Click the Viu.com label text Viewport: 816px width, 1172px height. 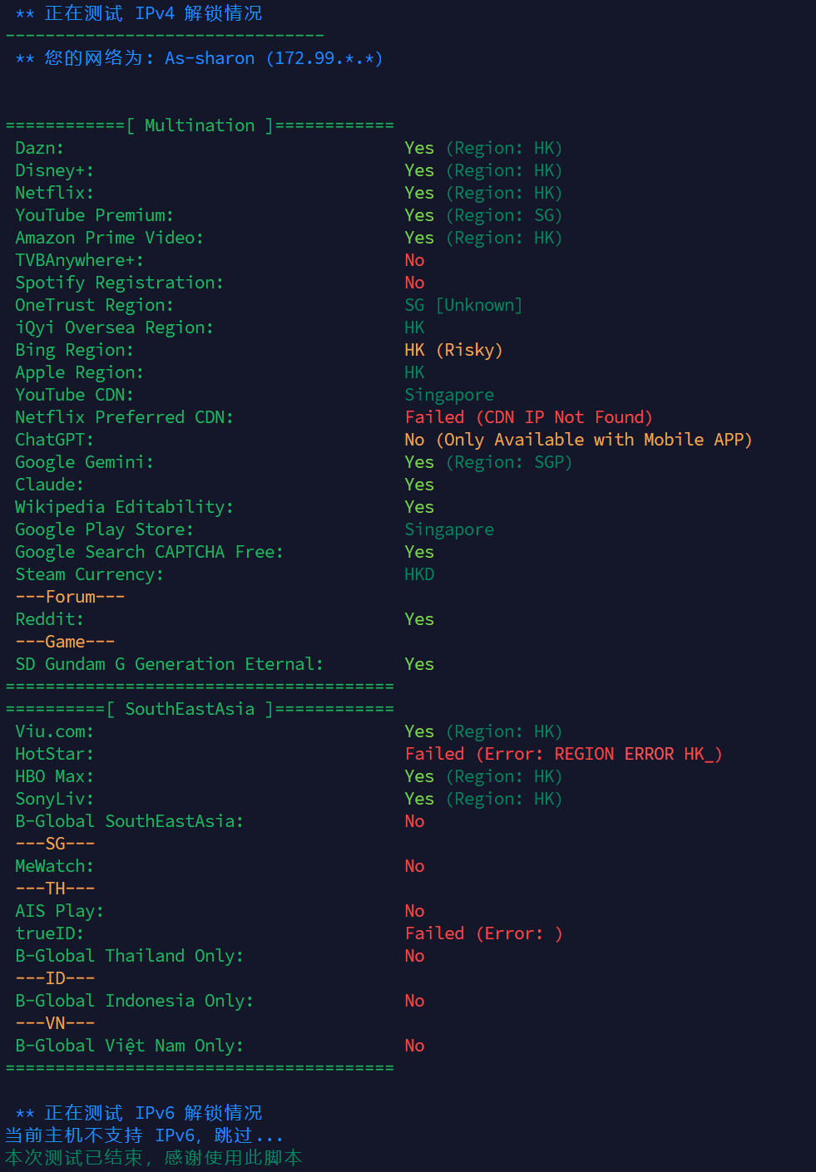pyautogui.click(x=54, y=731)
